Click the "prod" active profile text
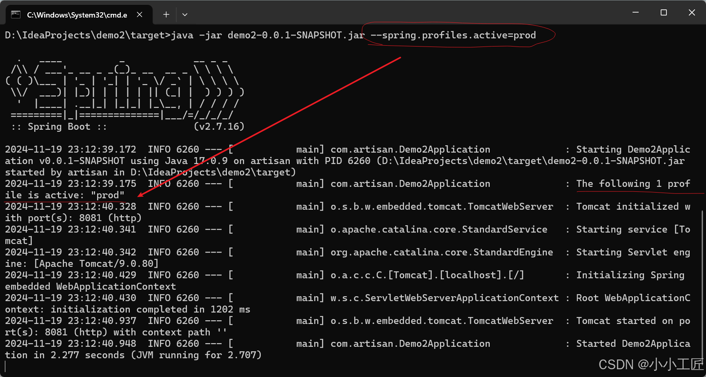Viewport: 706px width, 377px height. [108, 195]
